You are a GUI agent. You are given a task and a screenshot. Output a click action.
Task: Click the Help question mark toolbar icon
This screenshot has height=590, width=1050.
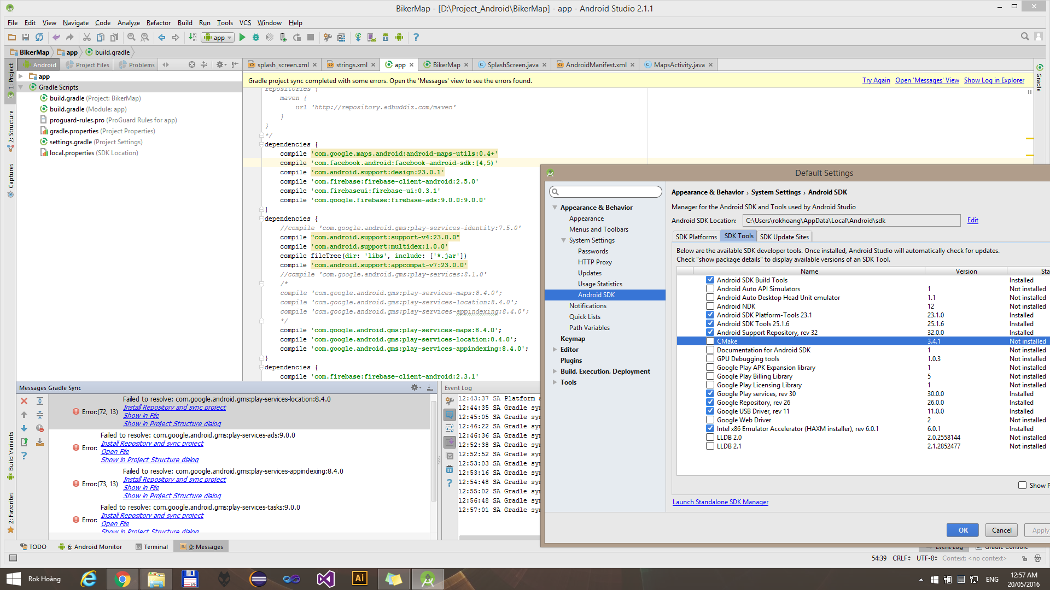pyautogui.click(x=416, y=37)
